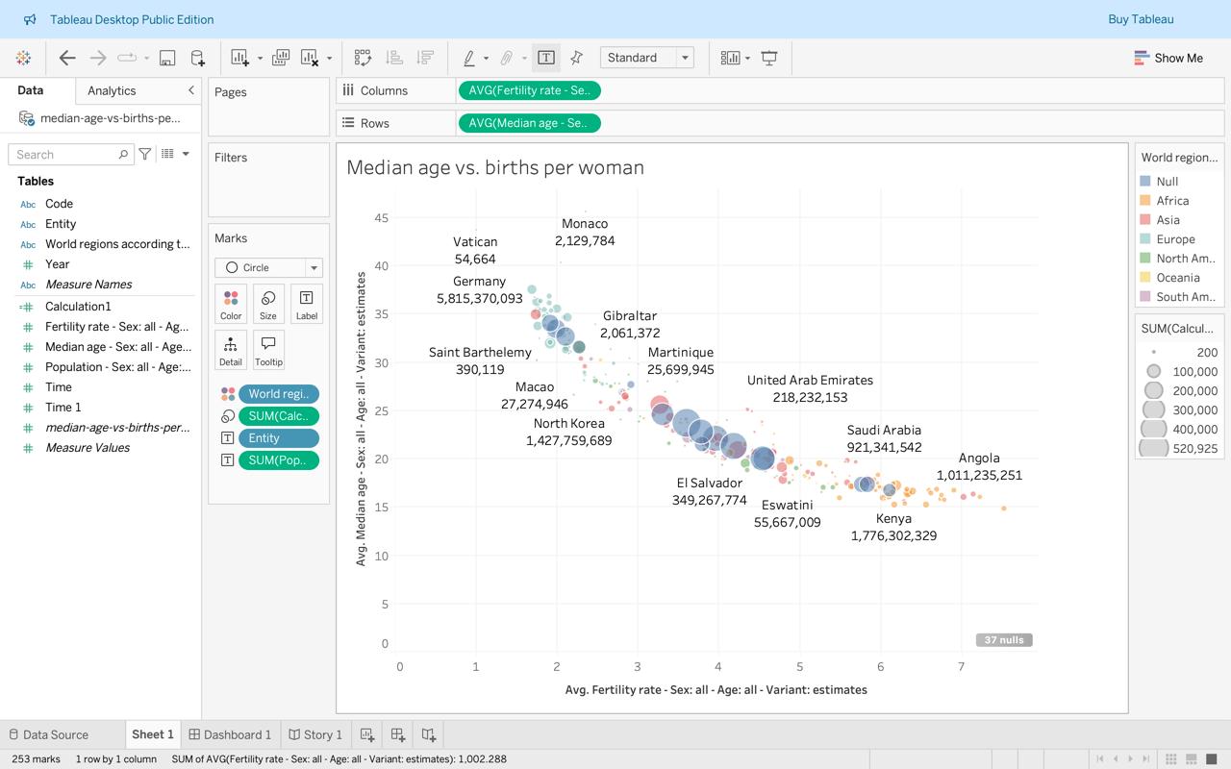Image resolution: width=1231 pixels, height=769 pixels.
Task: Click the Highlight pen tool
Action: click(x=468, y=58)
